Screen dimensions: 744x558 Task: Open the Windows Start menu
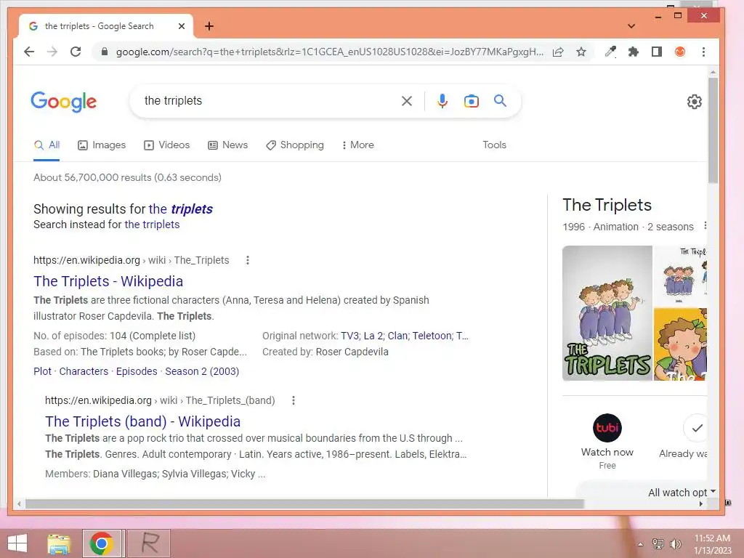[x=17, y=543]
